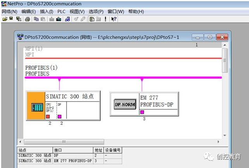Click the magenta DP interface square in SIMATIC 300

coord(59,117)
